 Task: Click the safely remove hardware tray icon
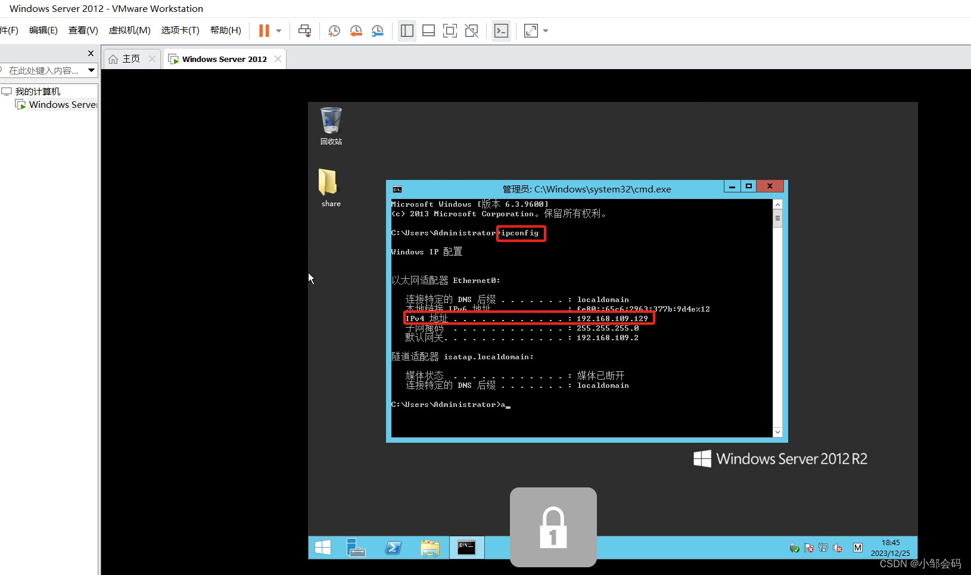click(x=794, y=548)
